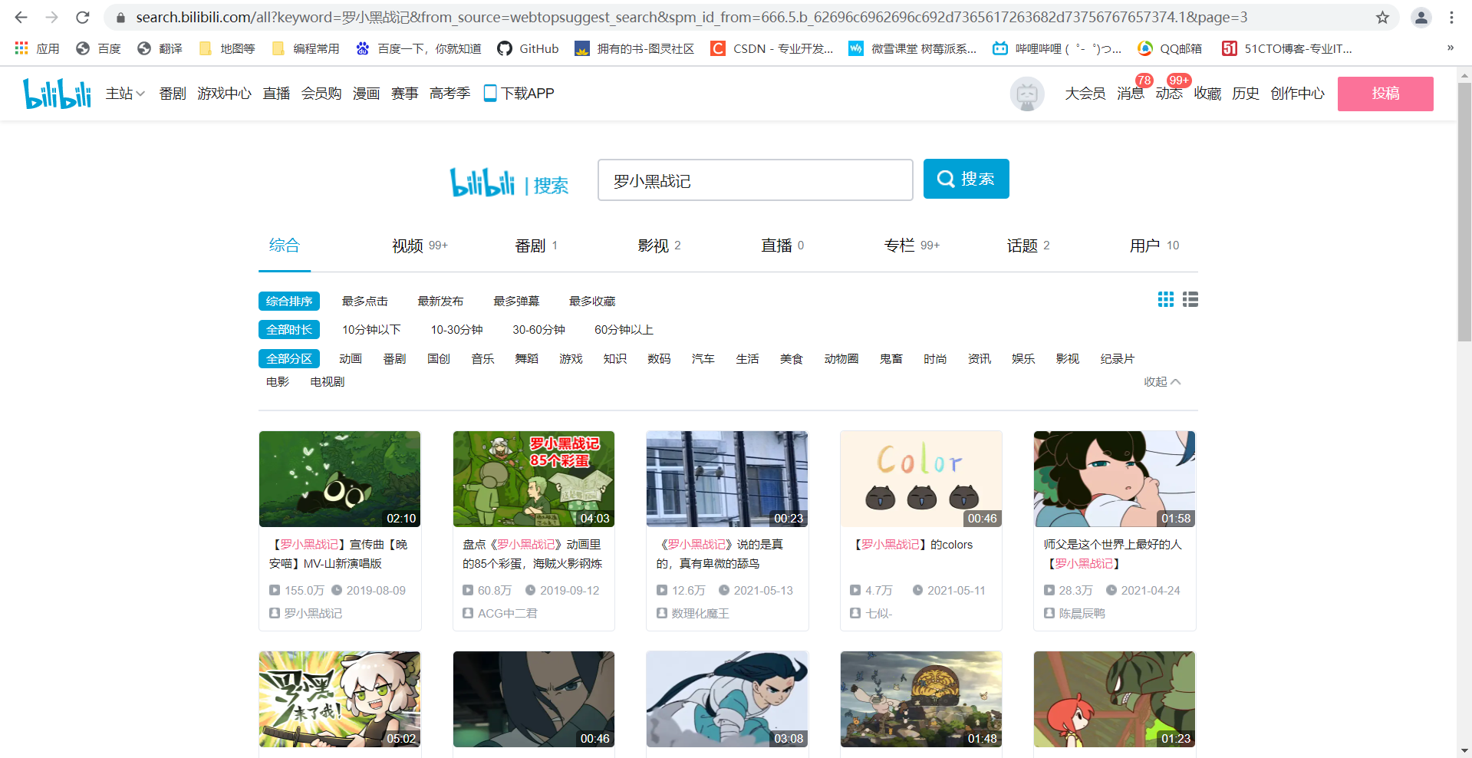
Task: Open 大会员 in header
Action: [1085, 94]
